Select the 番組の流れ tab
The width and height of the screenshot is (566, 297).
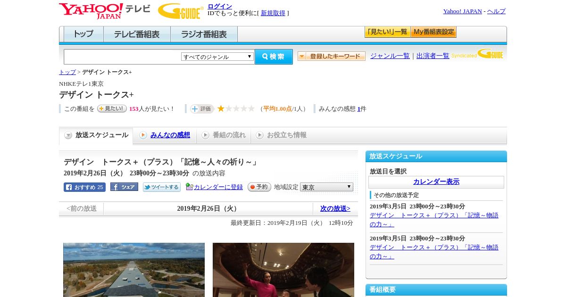coord(224,135)
